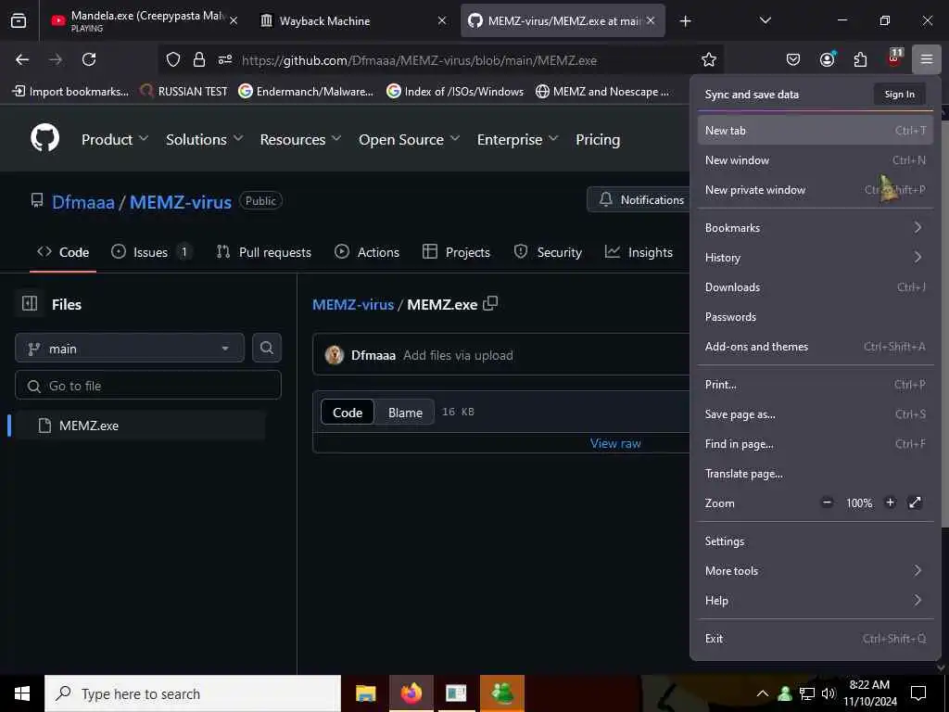Open the Pricing link
949x712 pixels.
598,139
